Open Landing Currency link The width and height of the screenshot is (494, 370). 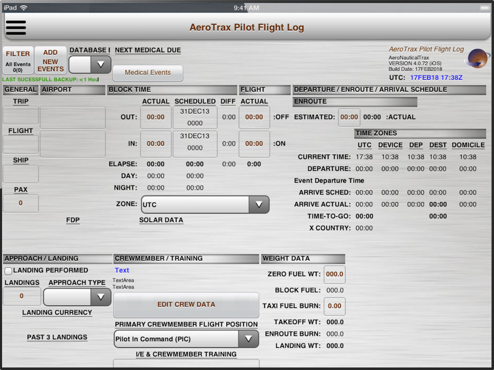[x=57, y=313]
